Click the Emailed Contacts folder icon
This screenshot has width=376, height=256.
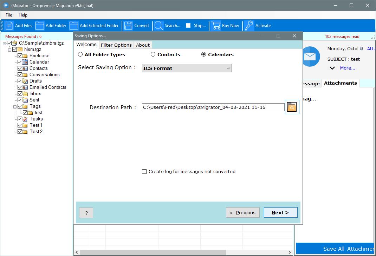tap(25, 87)
